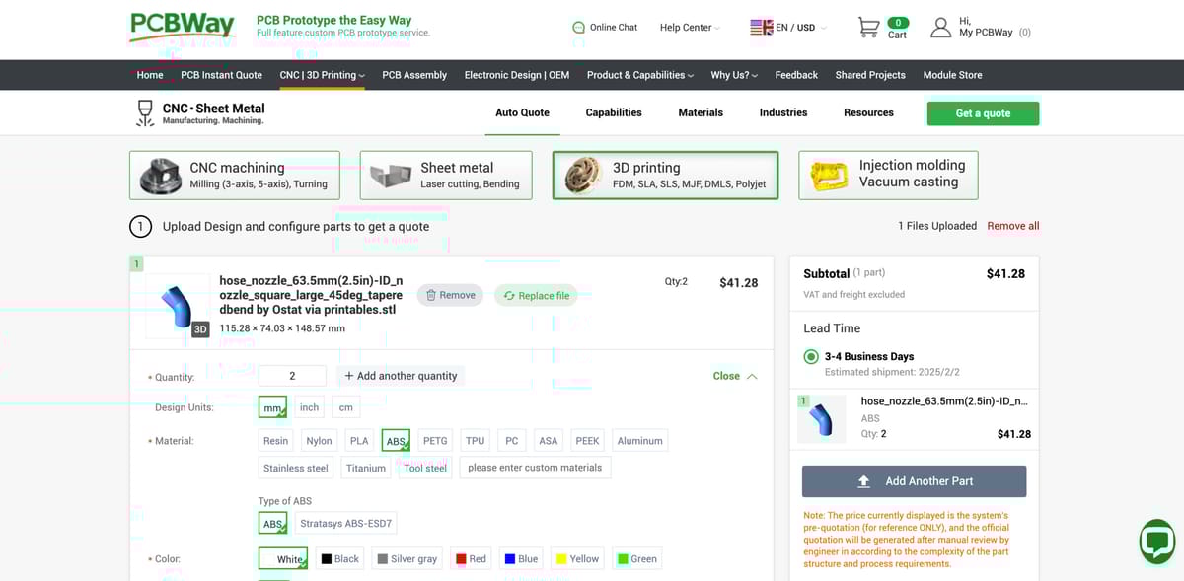This screenshot has width=1184, height=581.
Task: Select Nylon material option
Action: click(319, 441)
